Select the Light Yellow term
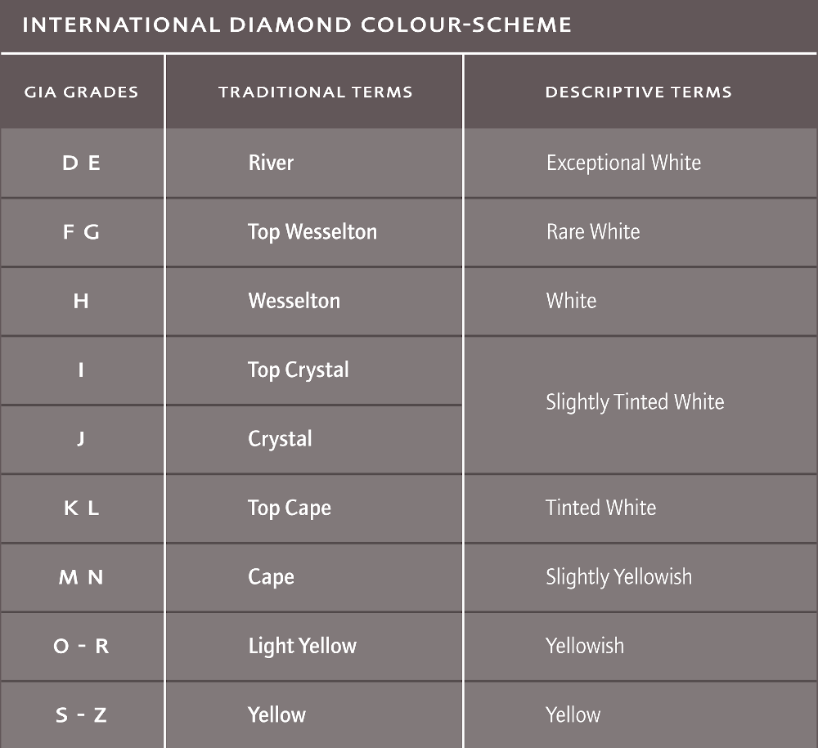The image size is (818, 748). [303, 646]
